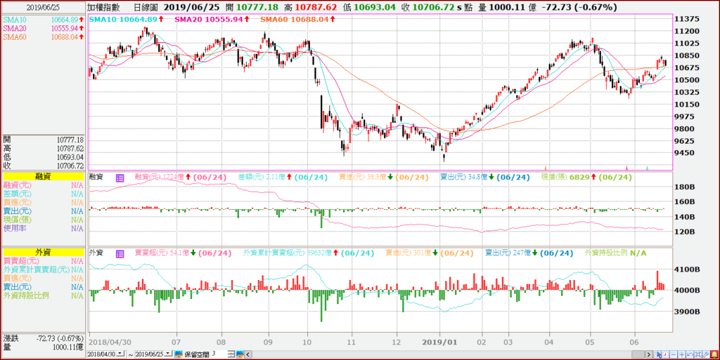Viewport: 720px width, 360px height.
Task: Toggle full-screen chart view icon
Action: pyautogui.click(x=698, y=354)
